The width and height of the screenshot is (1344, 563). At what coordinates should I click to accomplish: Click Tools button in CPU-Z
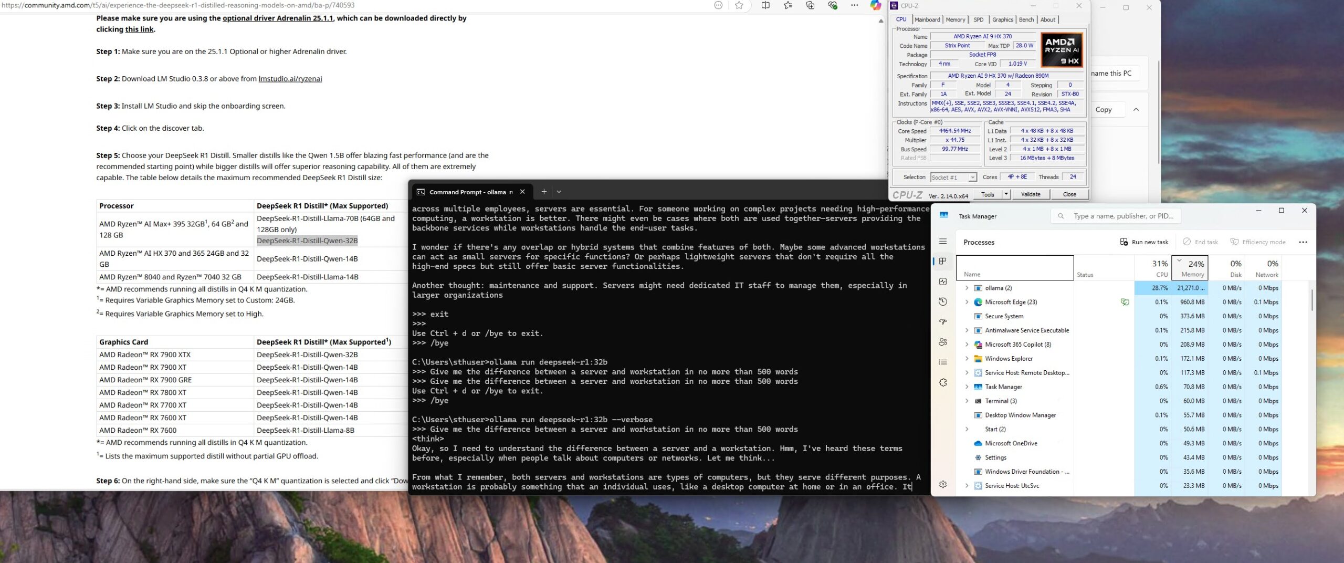pyautogui.click(x=988, y=194)
